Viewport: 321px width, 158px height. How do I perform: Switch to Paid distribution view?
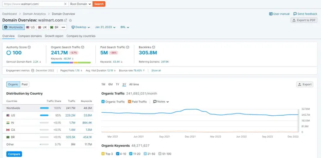click(x=24, y=84)
